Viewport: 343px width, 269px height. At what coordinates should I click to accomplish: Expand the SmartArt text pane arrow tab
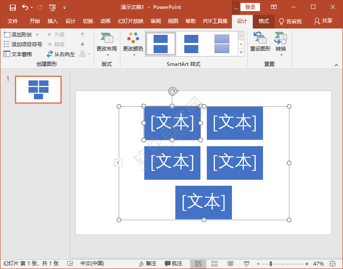(x=118, y=163)
